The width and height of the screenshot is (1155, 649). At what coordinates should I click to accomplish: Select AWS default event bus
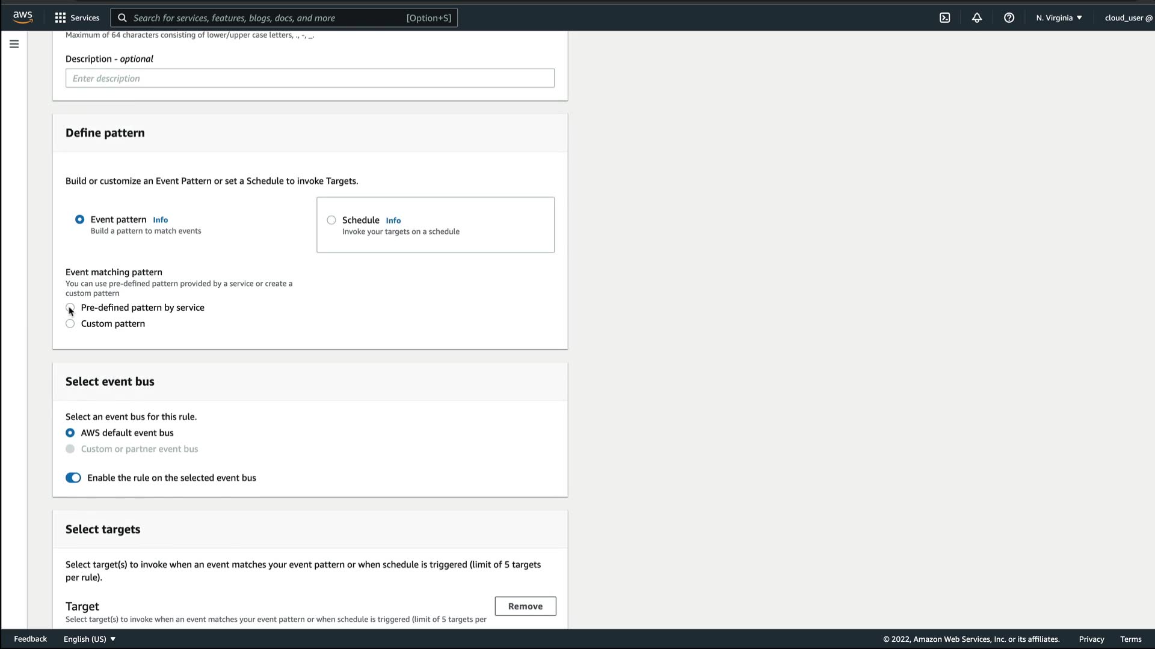(70, 433)
